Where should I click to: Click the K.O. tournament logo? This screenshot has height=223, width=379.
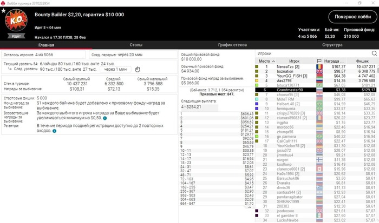[x=16, y=21]
